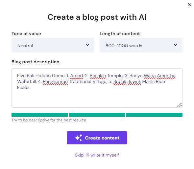
Task: Expand the Length of content chevron arrow
Action: point(176,45)
